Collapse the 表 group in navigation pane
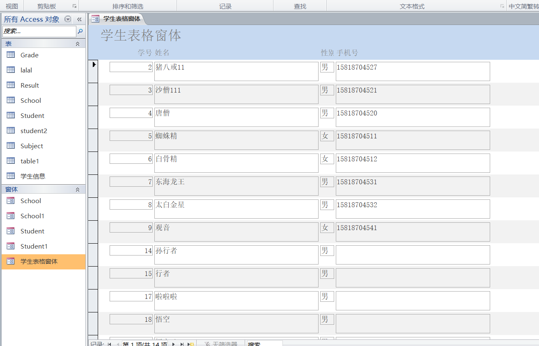Screen dimensions: 539x346 (78, 44)
